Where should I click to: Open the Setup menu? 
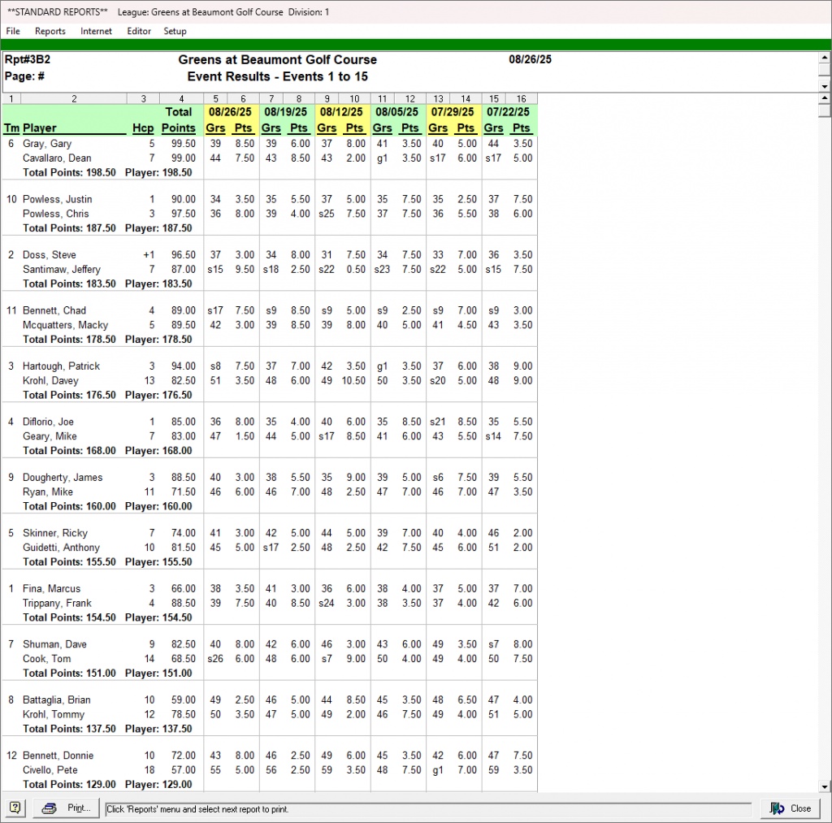coord(175,32)
